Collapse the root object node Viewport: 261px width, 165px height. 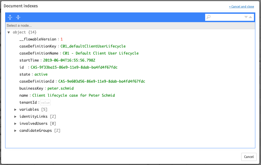[9, 32]
